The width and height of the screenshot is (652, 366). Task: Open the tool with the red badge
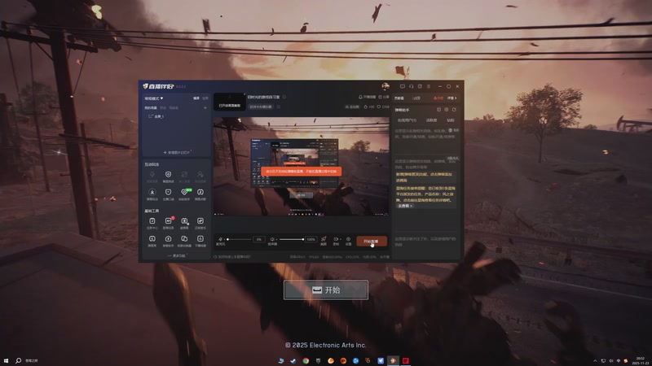click(x=169, y=223)
